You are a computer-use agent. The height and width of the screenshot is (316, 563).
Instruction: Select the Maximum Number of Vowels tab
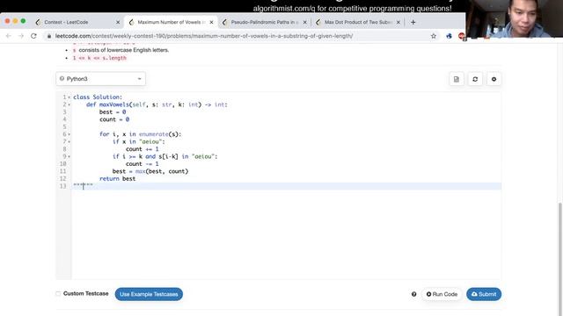coord(172,22)
